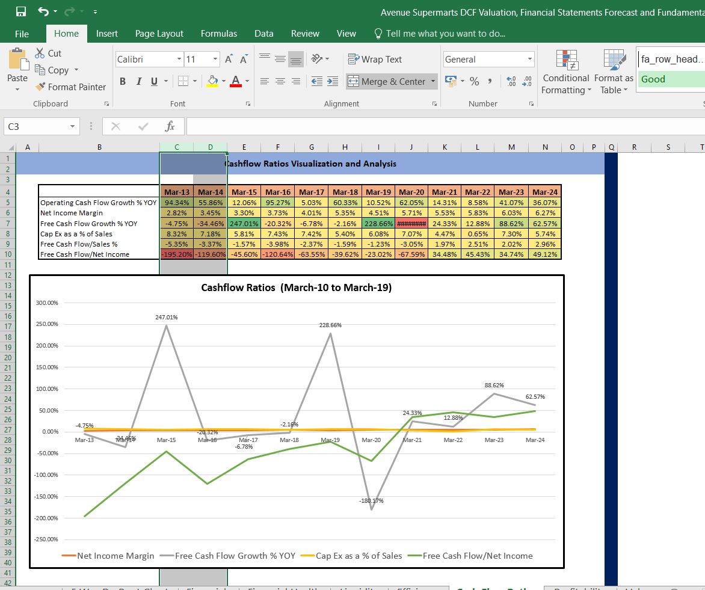Open Format as Table menu
Screen dimensions: 705x590
click(614, 72)
